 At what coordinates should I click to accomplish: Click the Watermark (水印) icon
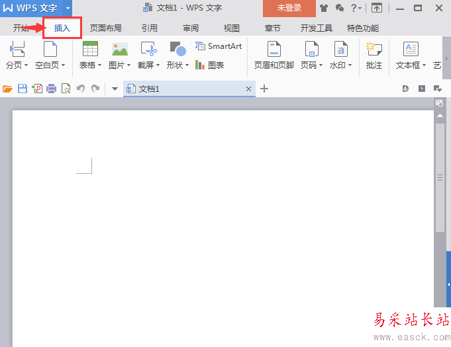[341, 48]
